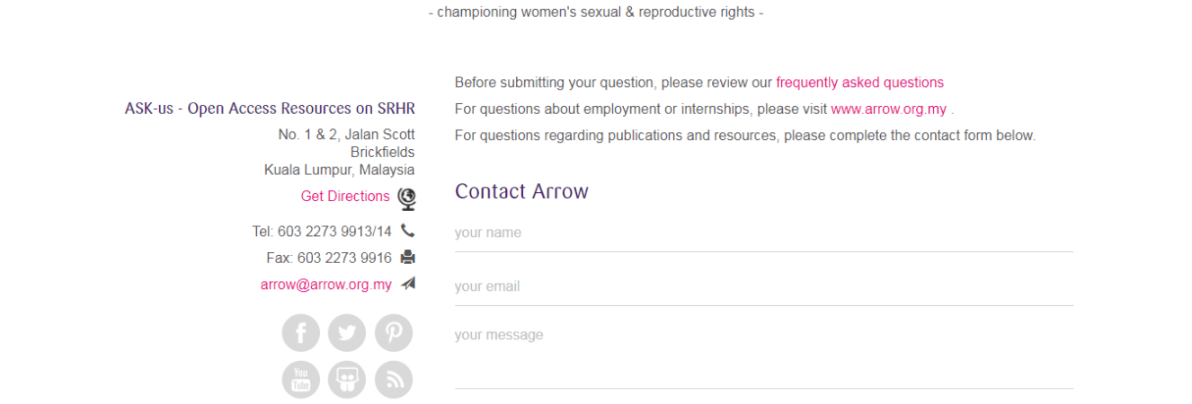Open the frequently asked questions link
Viewport: 1192px width, 404px height.
coord(859,83)
